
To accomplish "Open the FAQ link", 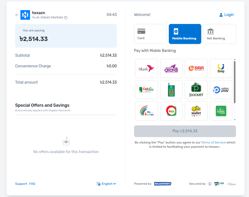I will coord(32,184).
